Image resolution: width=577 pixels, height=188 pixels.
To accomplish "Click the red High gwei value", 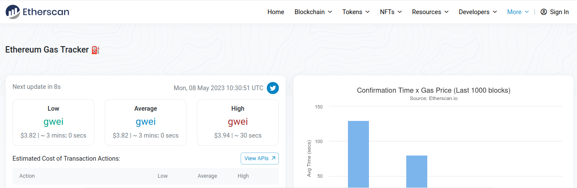I will [238, 122].
